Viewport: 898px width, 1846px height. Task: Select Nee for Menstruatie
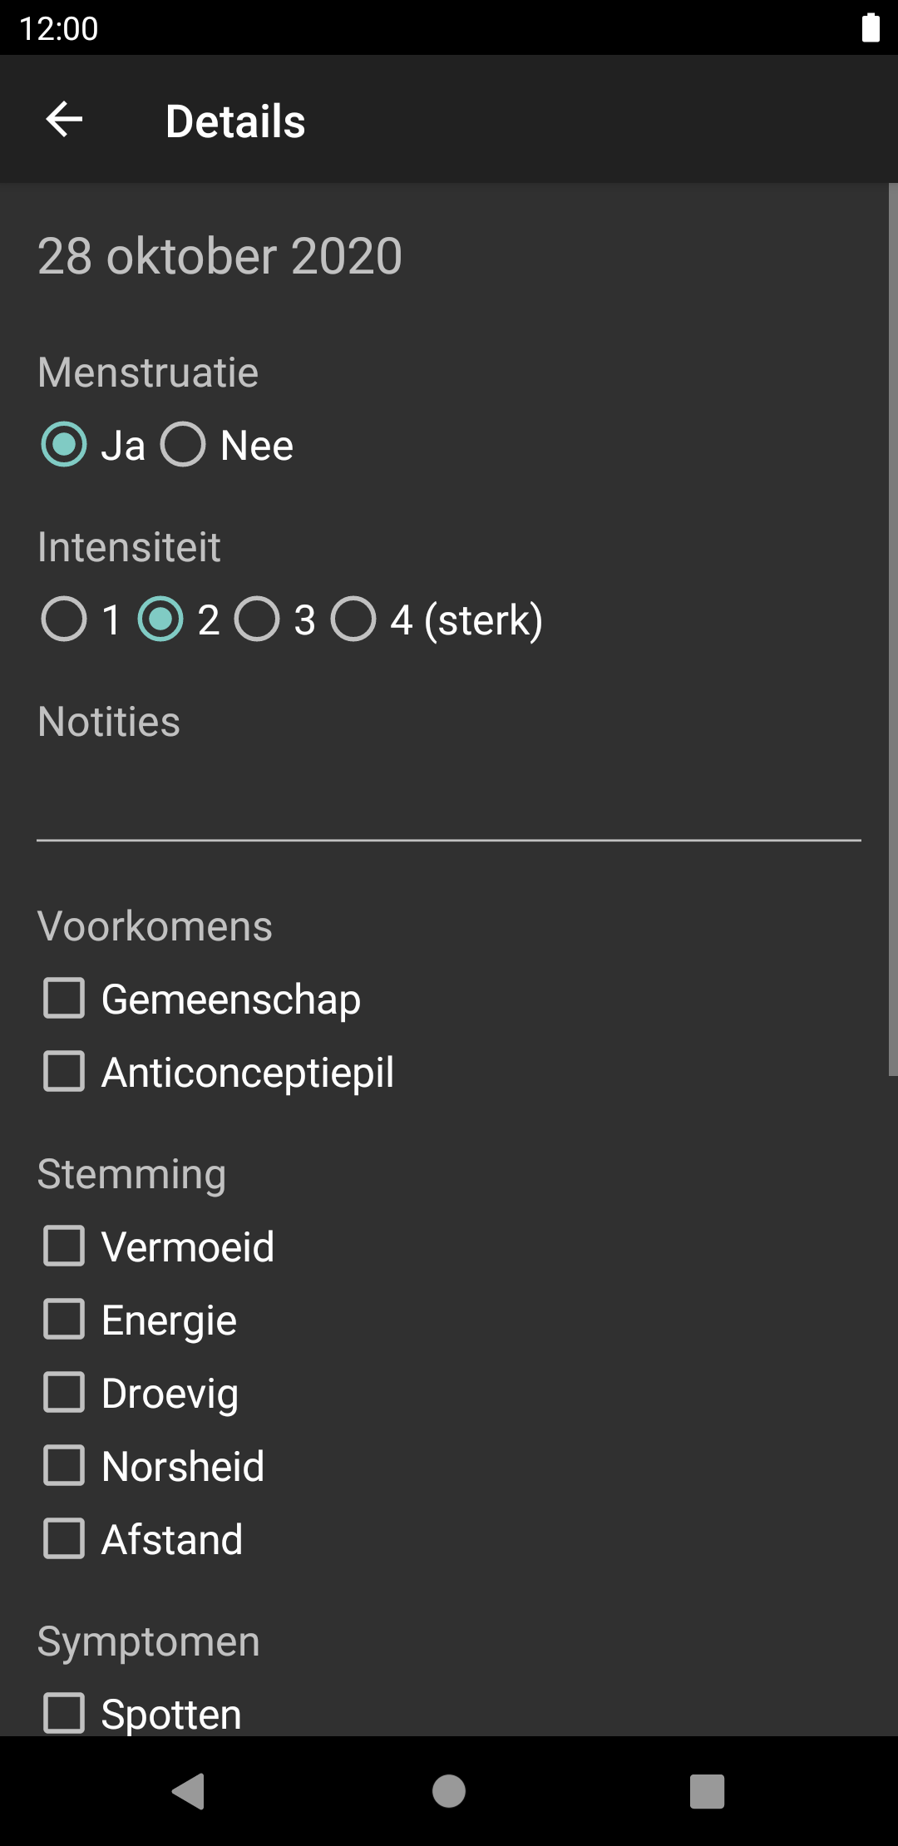pos(183,444)
